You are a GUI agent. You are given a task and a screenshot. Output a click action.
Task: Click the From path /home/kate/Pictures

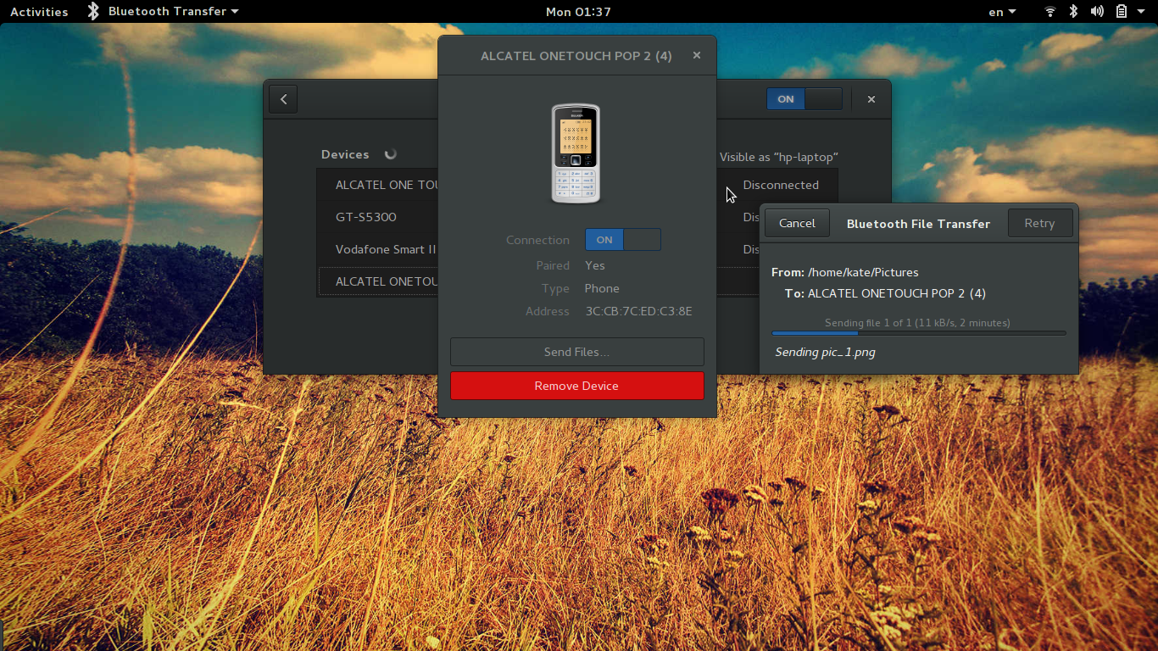coord(863,272)
